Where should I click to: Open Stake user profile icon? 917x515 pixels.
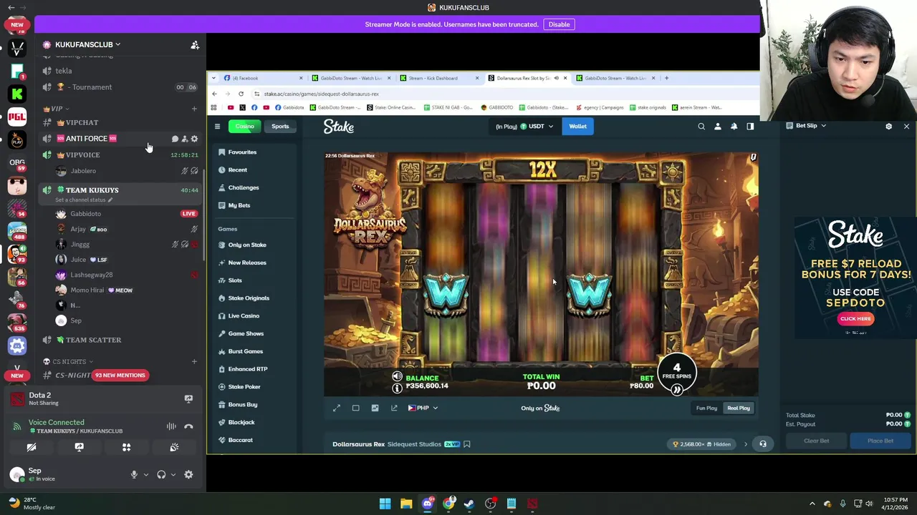(718, 127)
